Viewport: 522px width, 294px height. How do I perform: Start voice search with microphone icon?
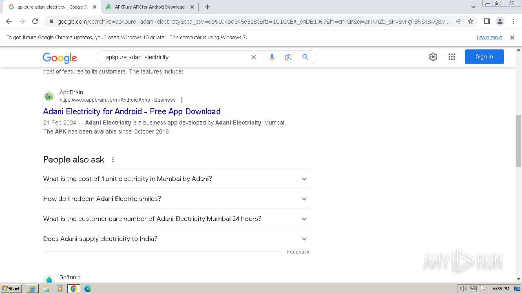272,57
